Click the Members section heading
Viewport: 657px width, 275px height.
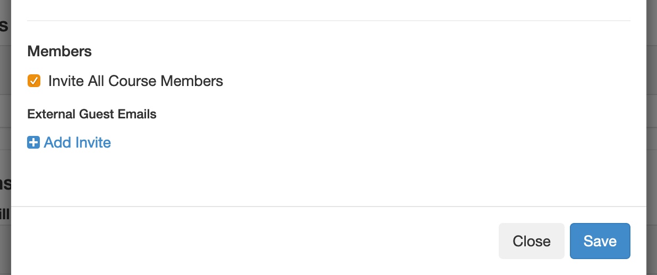(59, 51)
